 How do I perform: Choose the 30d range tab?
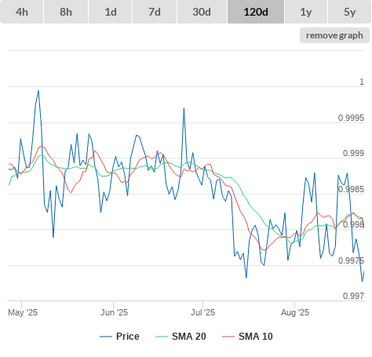click(x=202, y=12)
